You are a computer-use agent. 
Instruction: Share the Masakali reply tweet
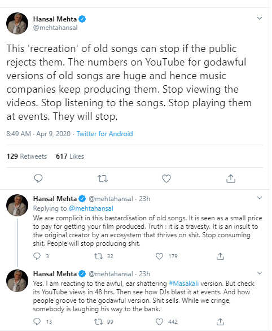(x=220, y=322)
